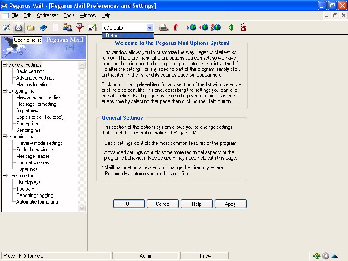Open address books blue book icon
The height and width of the screenshot is (261, 348).
(x=43, y=28)
